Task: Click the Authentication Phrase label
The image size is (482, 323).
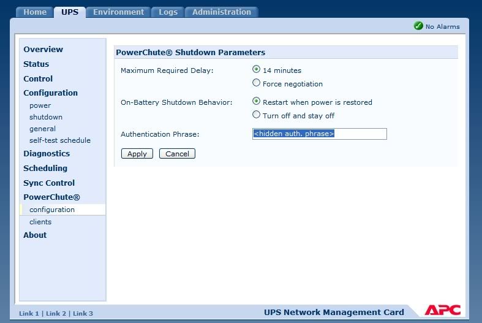Action: point(160,134)
